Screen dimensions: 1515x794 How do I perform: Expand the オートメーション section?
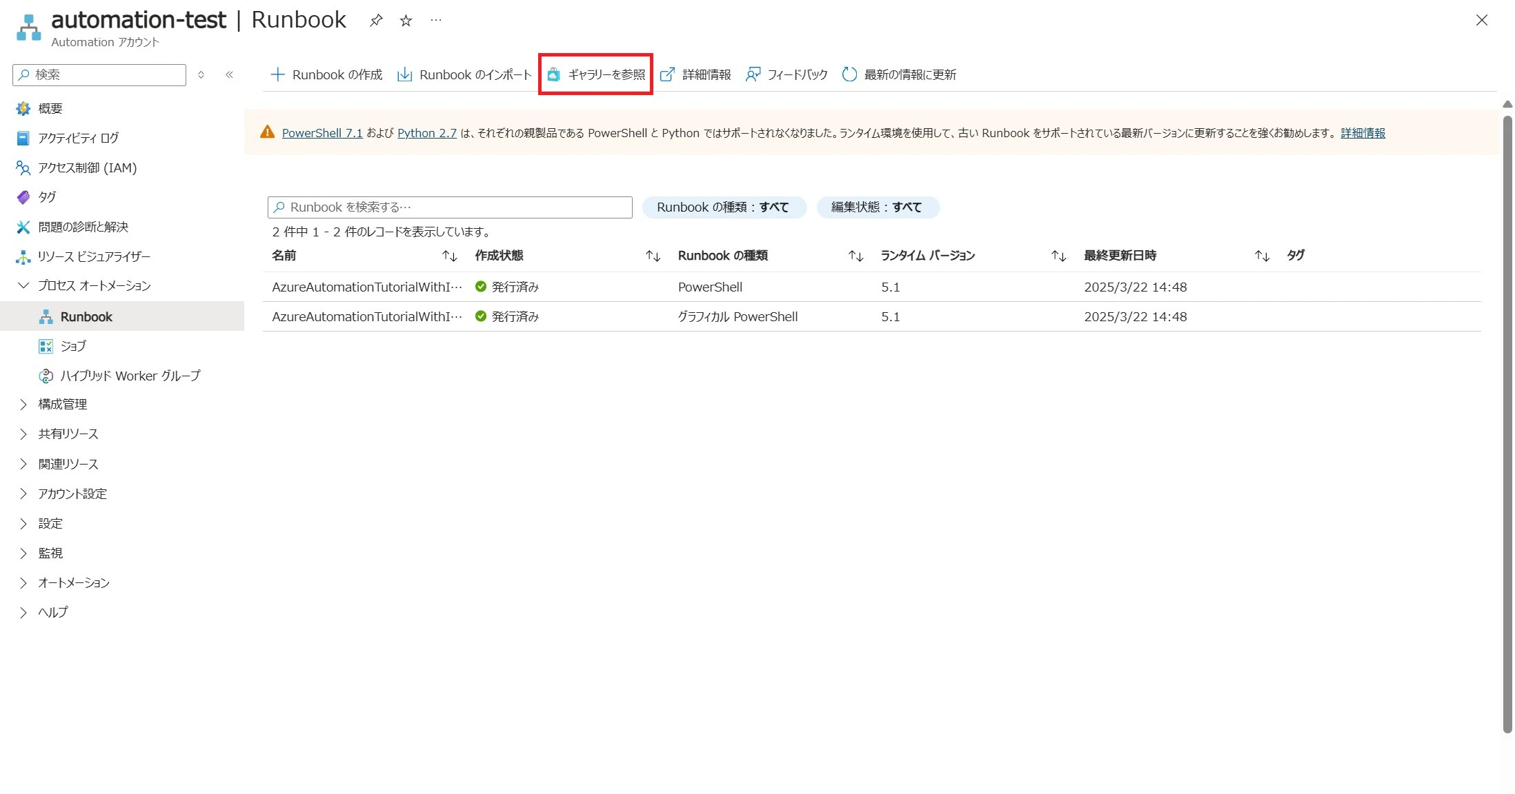pyautogui.click(x=23, y=583)
